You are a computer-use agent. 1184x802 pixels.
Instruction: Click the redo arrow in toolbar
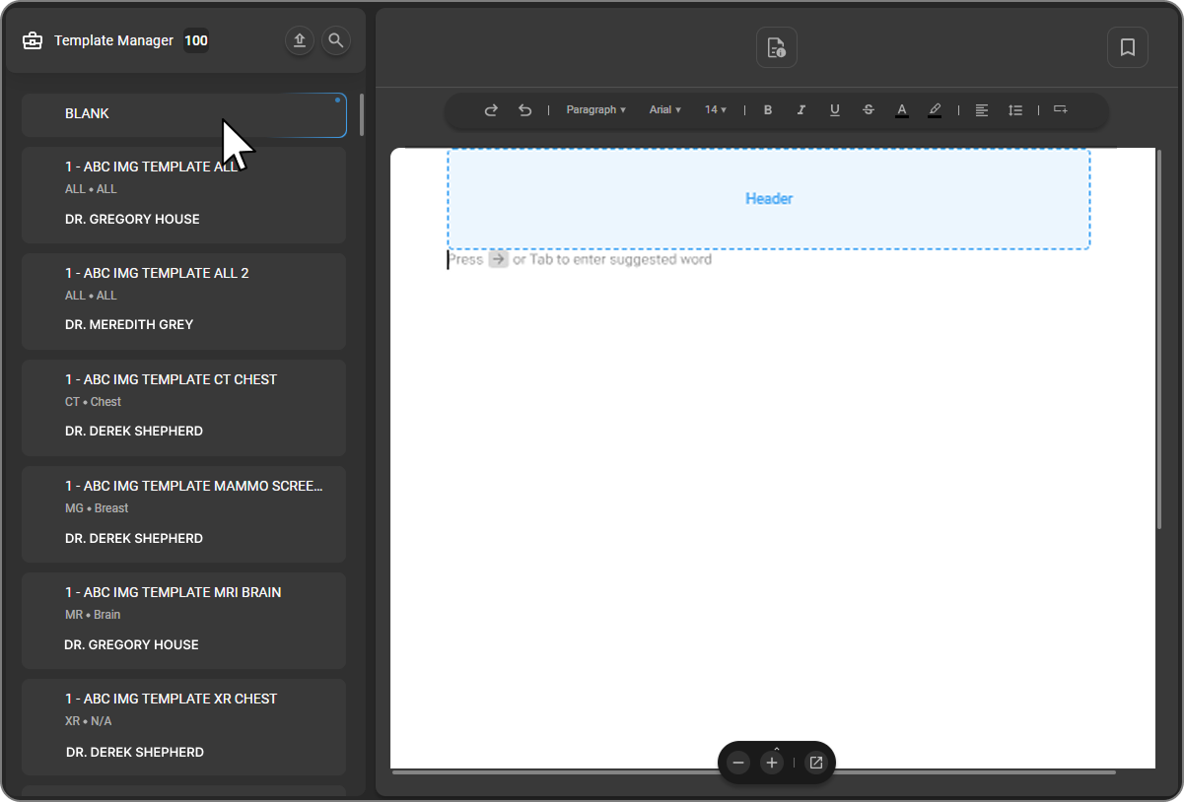tap(491, 110)
